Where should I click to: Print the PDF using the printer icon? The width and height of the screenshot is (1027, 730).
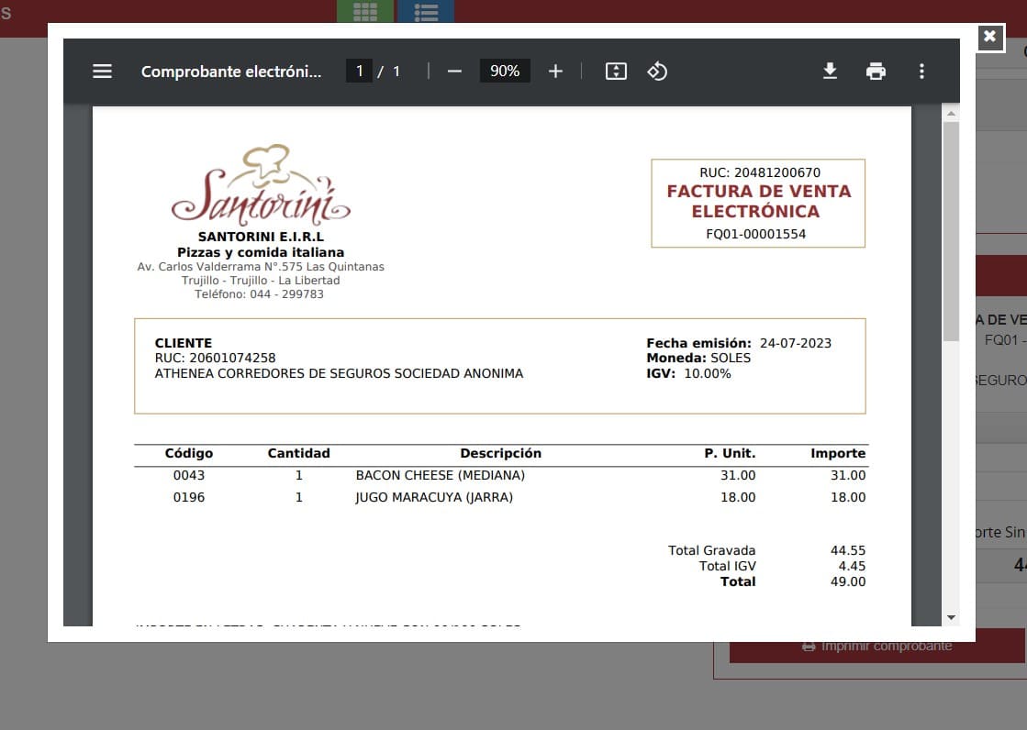[x=876, y=72]
